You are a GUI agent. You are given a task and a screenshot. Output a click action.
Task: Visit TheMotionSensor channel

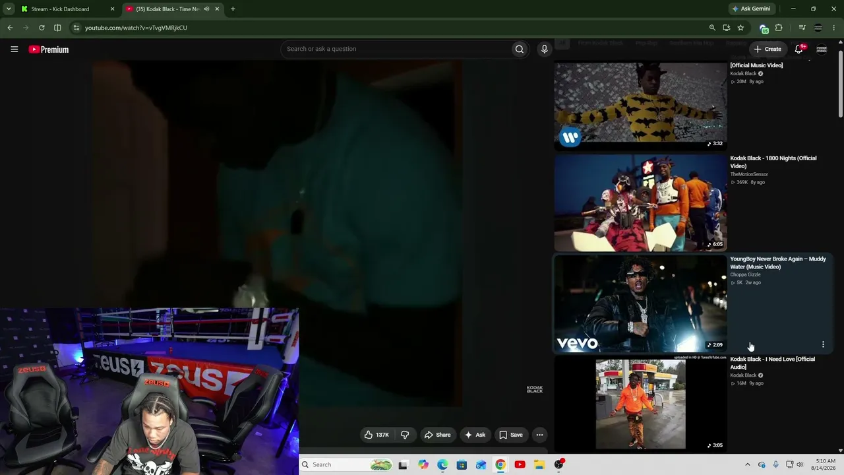[x=749, y=174]
